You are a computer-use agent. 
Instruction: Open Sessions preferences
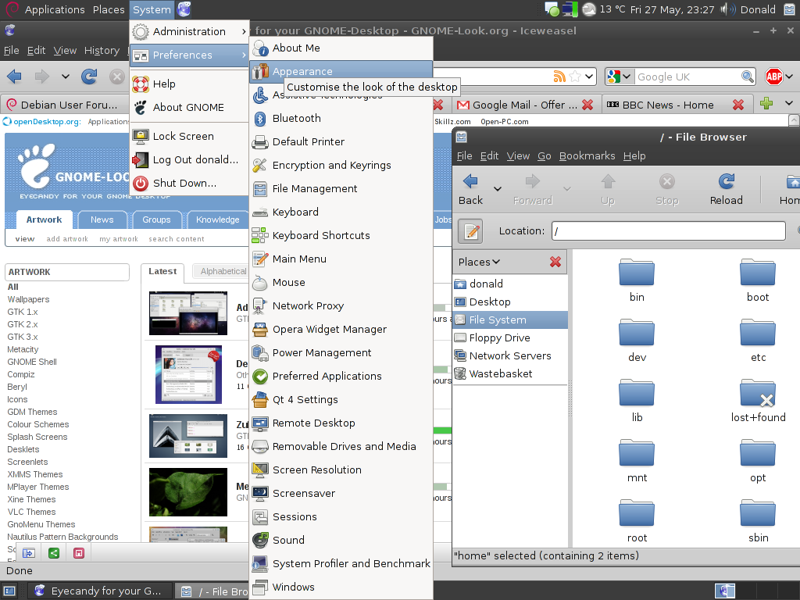click(341, 517)
